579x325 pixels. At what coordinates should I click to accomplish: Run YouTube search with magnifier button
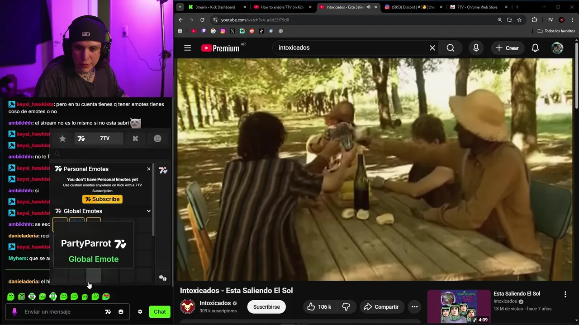click(451, 48)
